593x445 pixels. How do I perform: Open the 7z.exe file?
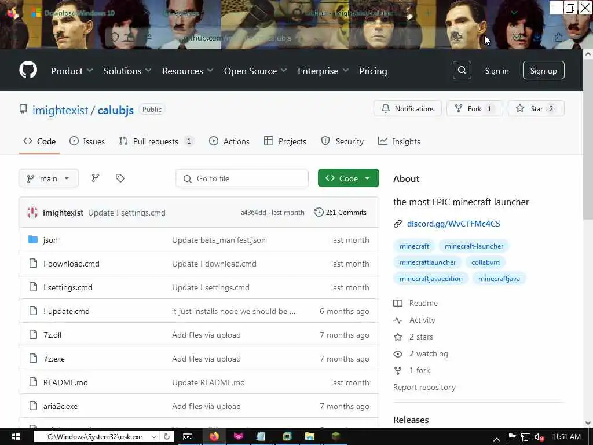[54, 359]
